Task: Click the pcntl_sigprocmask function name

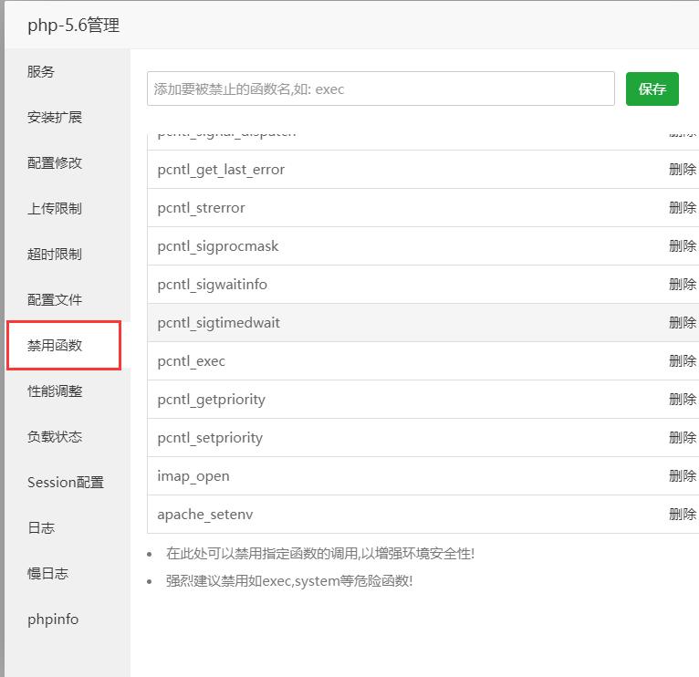Action: click(217, 246)
